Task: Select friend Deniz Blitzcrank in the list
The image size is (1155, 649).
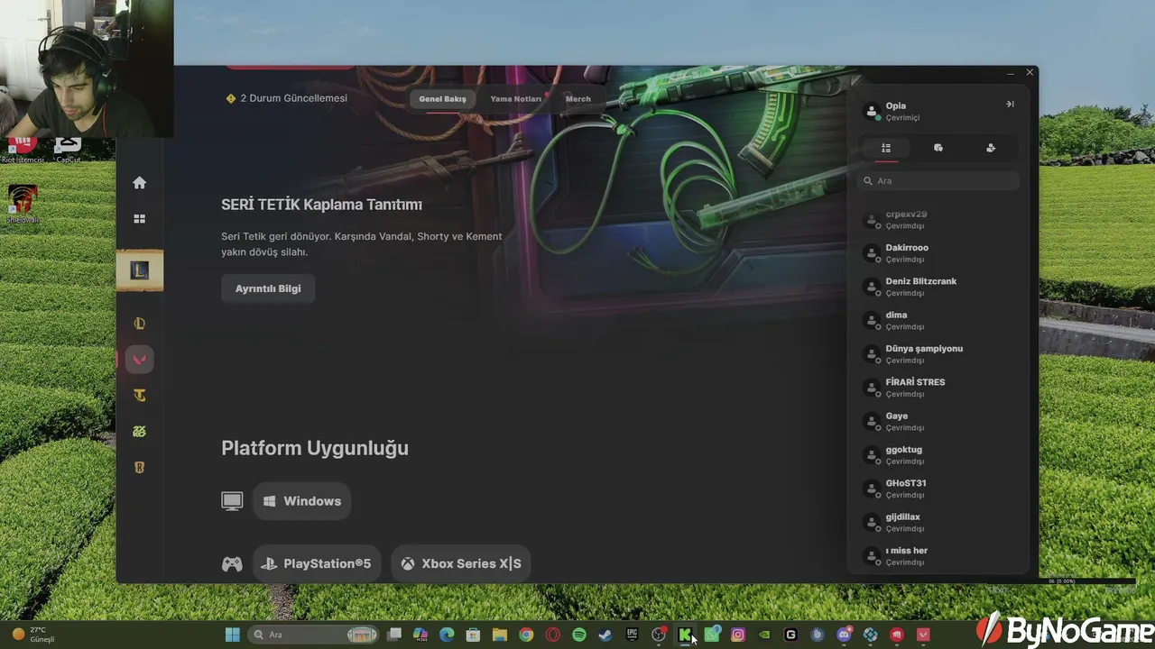Action: (x=938, y=287)
